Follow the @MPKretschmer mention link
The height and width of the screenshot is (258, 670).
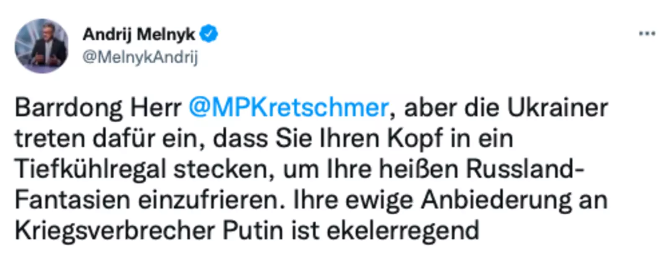[x=289, y=108]
